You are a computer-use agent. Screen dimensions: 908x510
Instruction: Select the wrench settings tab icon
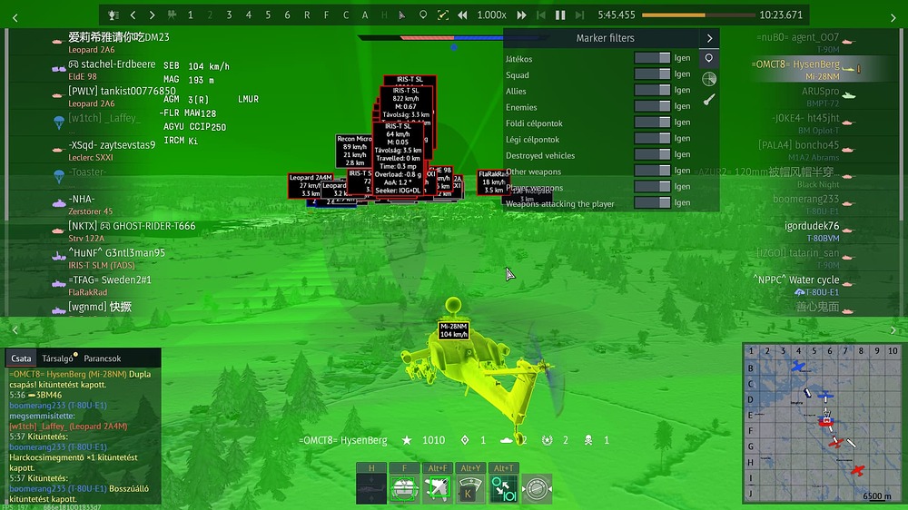click(709, 100)
